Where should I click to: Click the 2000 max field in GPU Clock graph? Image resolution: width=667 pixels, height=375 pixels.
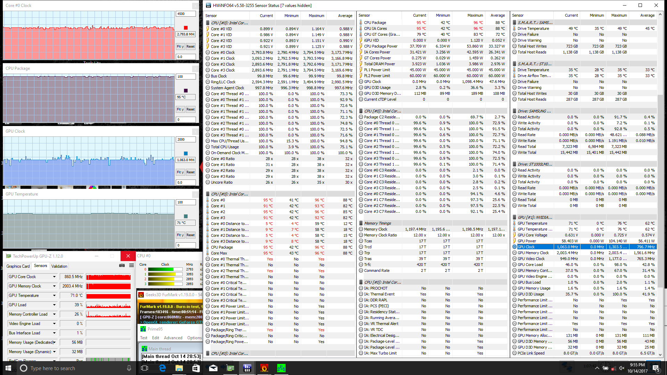click(x=186, y=140)
